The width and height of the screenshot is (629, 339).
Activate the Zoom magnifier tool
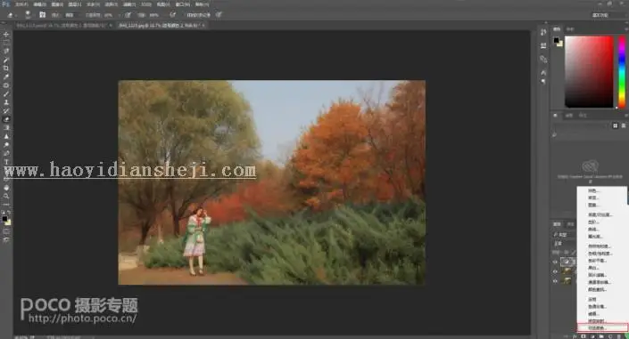point(6,196)
